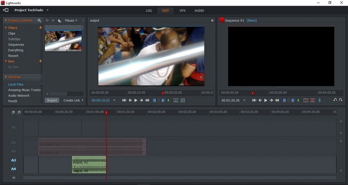This screenshot has height=185, width=348.
Task: Open Pond5 library
Action: [x=13, y=101]
